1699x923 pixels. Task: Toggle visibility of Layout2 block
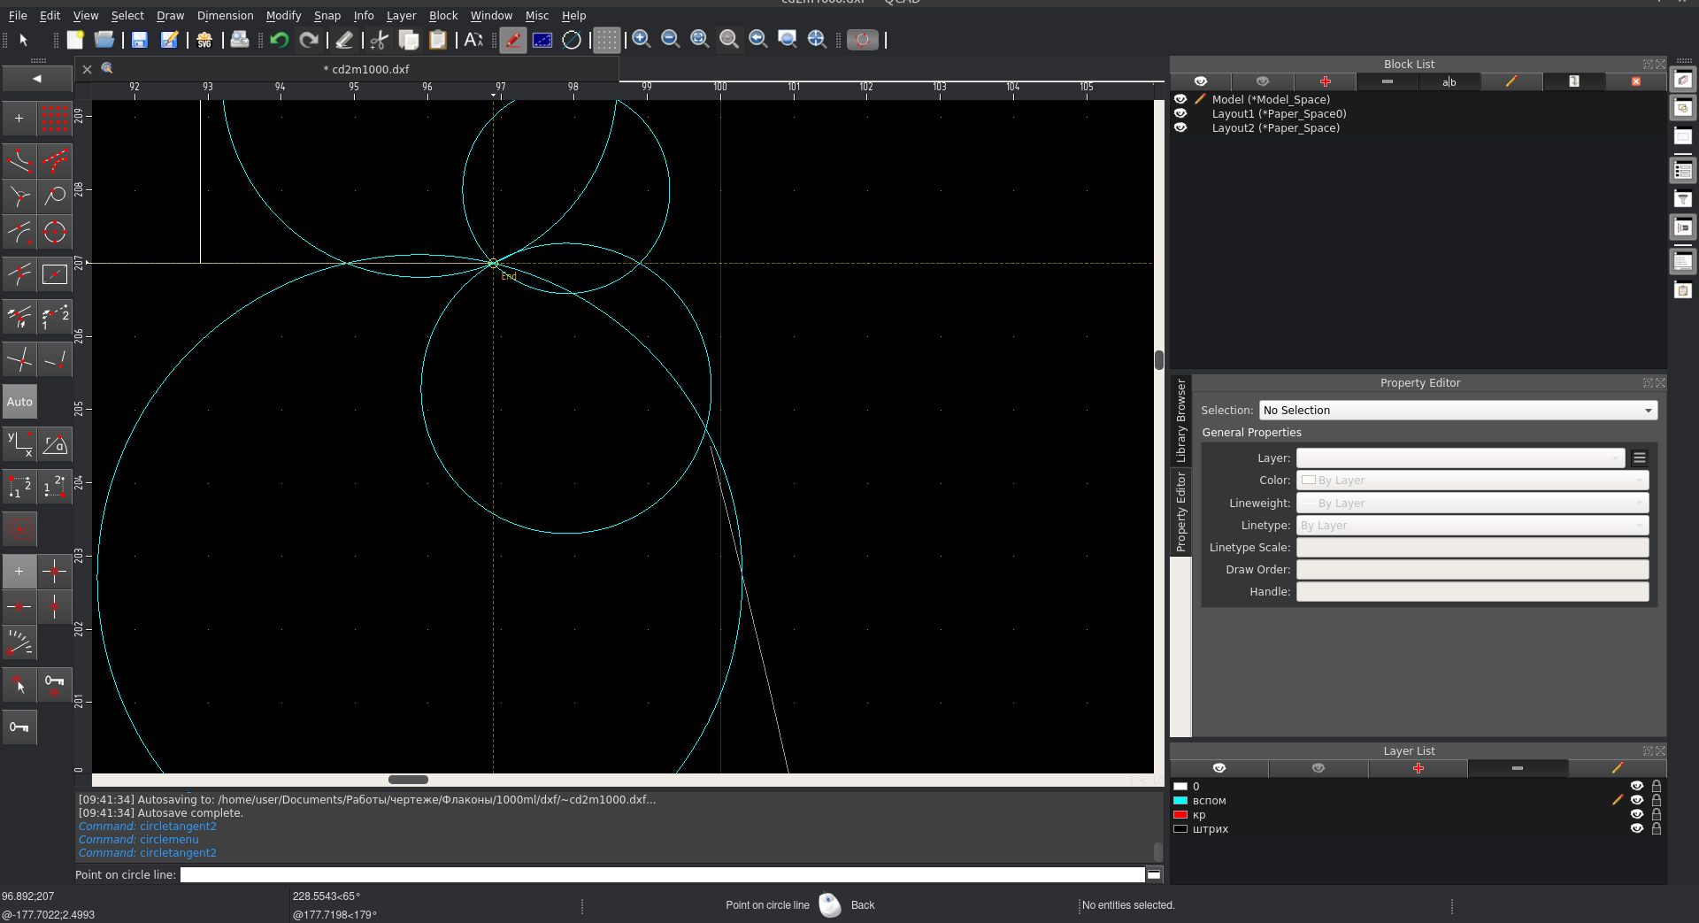pos(1180,127)
